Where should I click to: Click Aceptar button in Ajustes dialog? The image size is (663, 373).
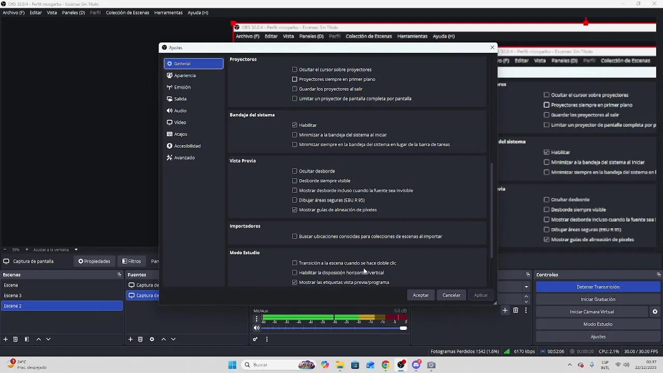coord(421,295)
